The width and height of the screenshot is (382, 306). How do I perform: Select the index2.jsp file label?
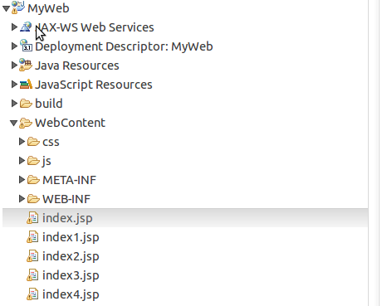(x=71, y=256)
